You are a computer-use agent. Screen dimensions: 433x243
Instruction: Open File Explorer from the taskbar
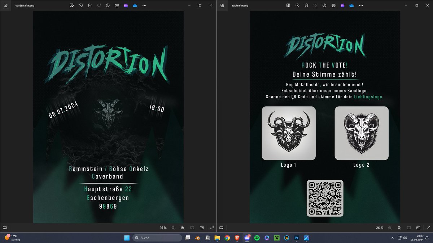(217, 238)
